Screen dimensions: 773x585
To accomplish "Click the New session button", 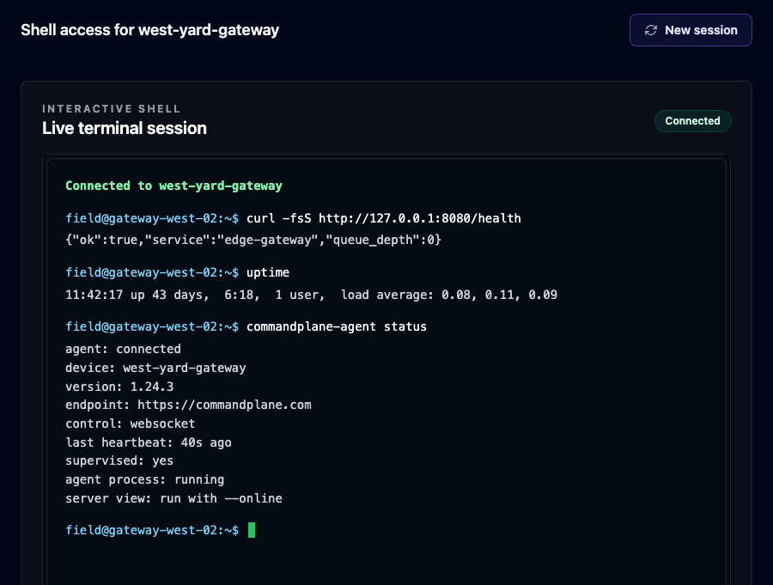I will (691, 30).
